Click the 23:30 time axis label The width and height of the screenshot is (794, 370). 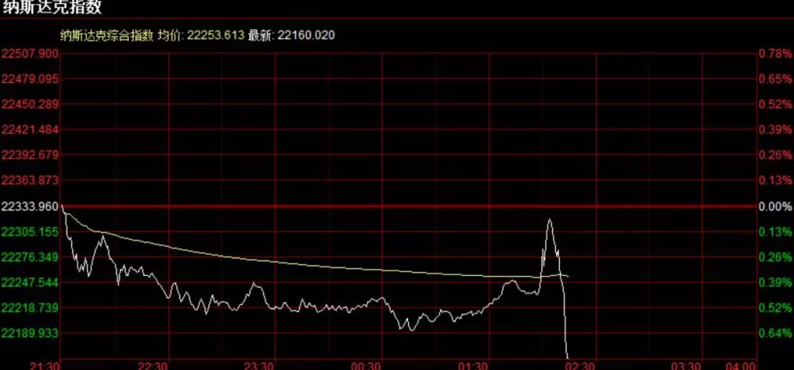point(259,365)
